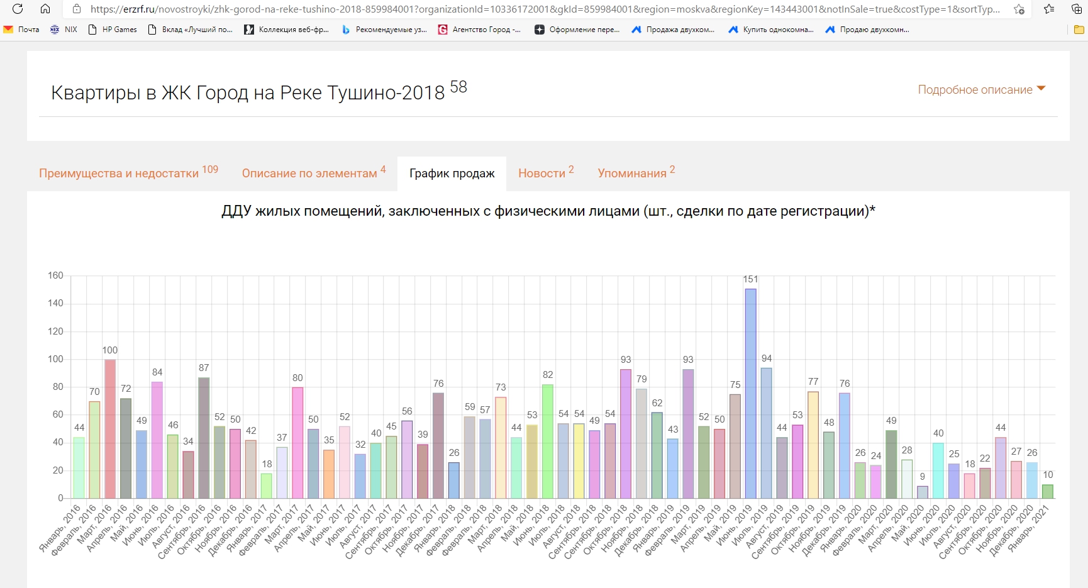Select the График продаж tab
This screenshot has height=588, width=1088.
click(452, 174)
